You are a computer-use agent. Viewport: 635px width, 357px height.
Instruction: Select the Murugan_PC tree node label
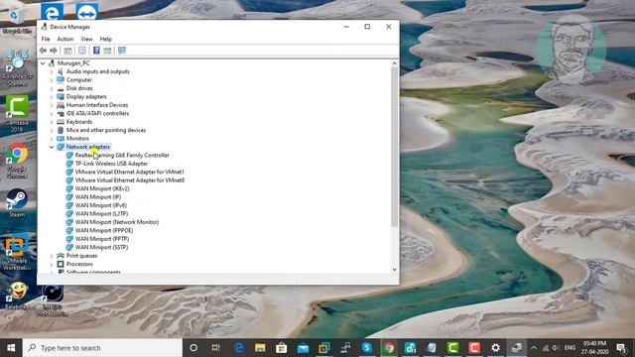(x=73, y=63)
